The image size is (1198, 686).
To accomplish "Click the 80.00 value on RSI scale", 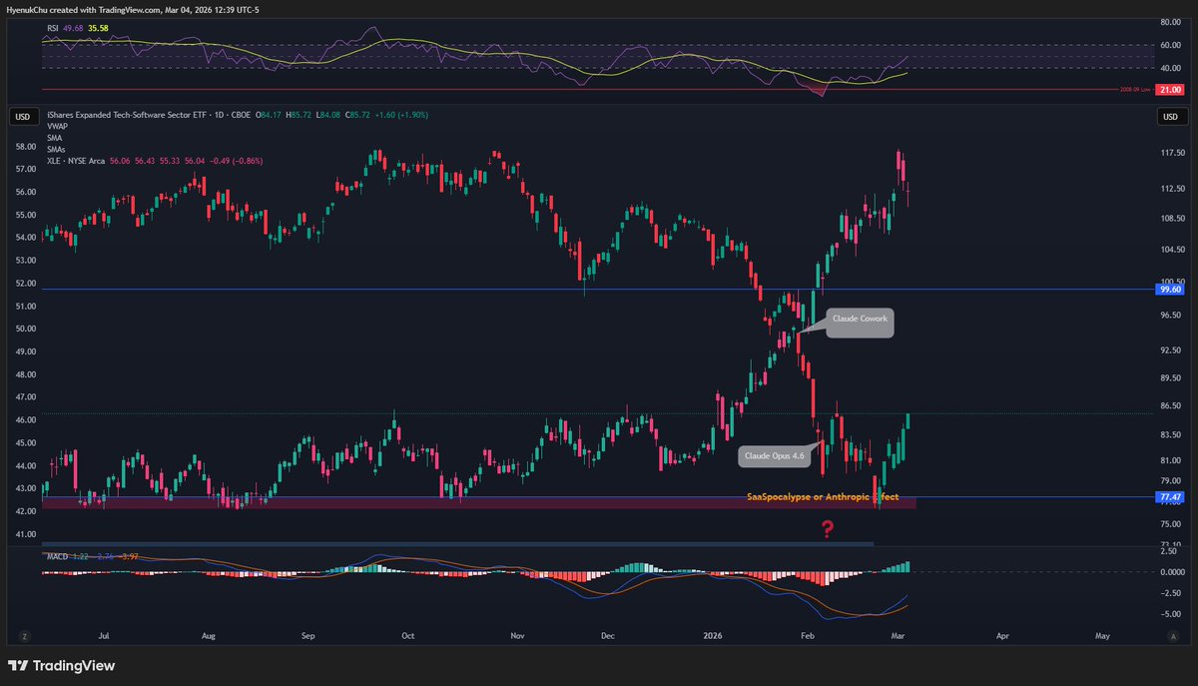I will [x=1171, y=22].
